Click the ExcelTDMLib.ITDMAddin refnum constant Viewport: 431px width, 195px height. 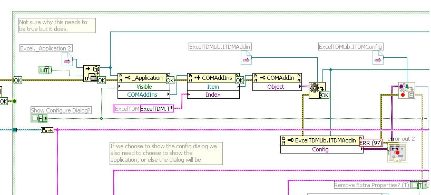coord(247,58)
